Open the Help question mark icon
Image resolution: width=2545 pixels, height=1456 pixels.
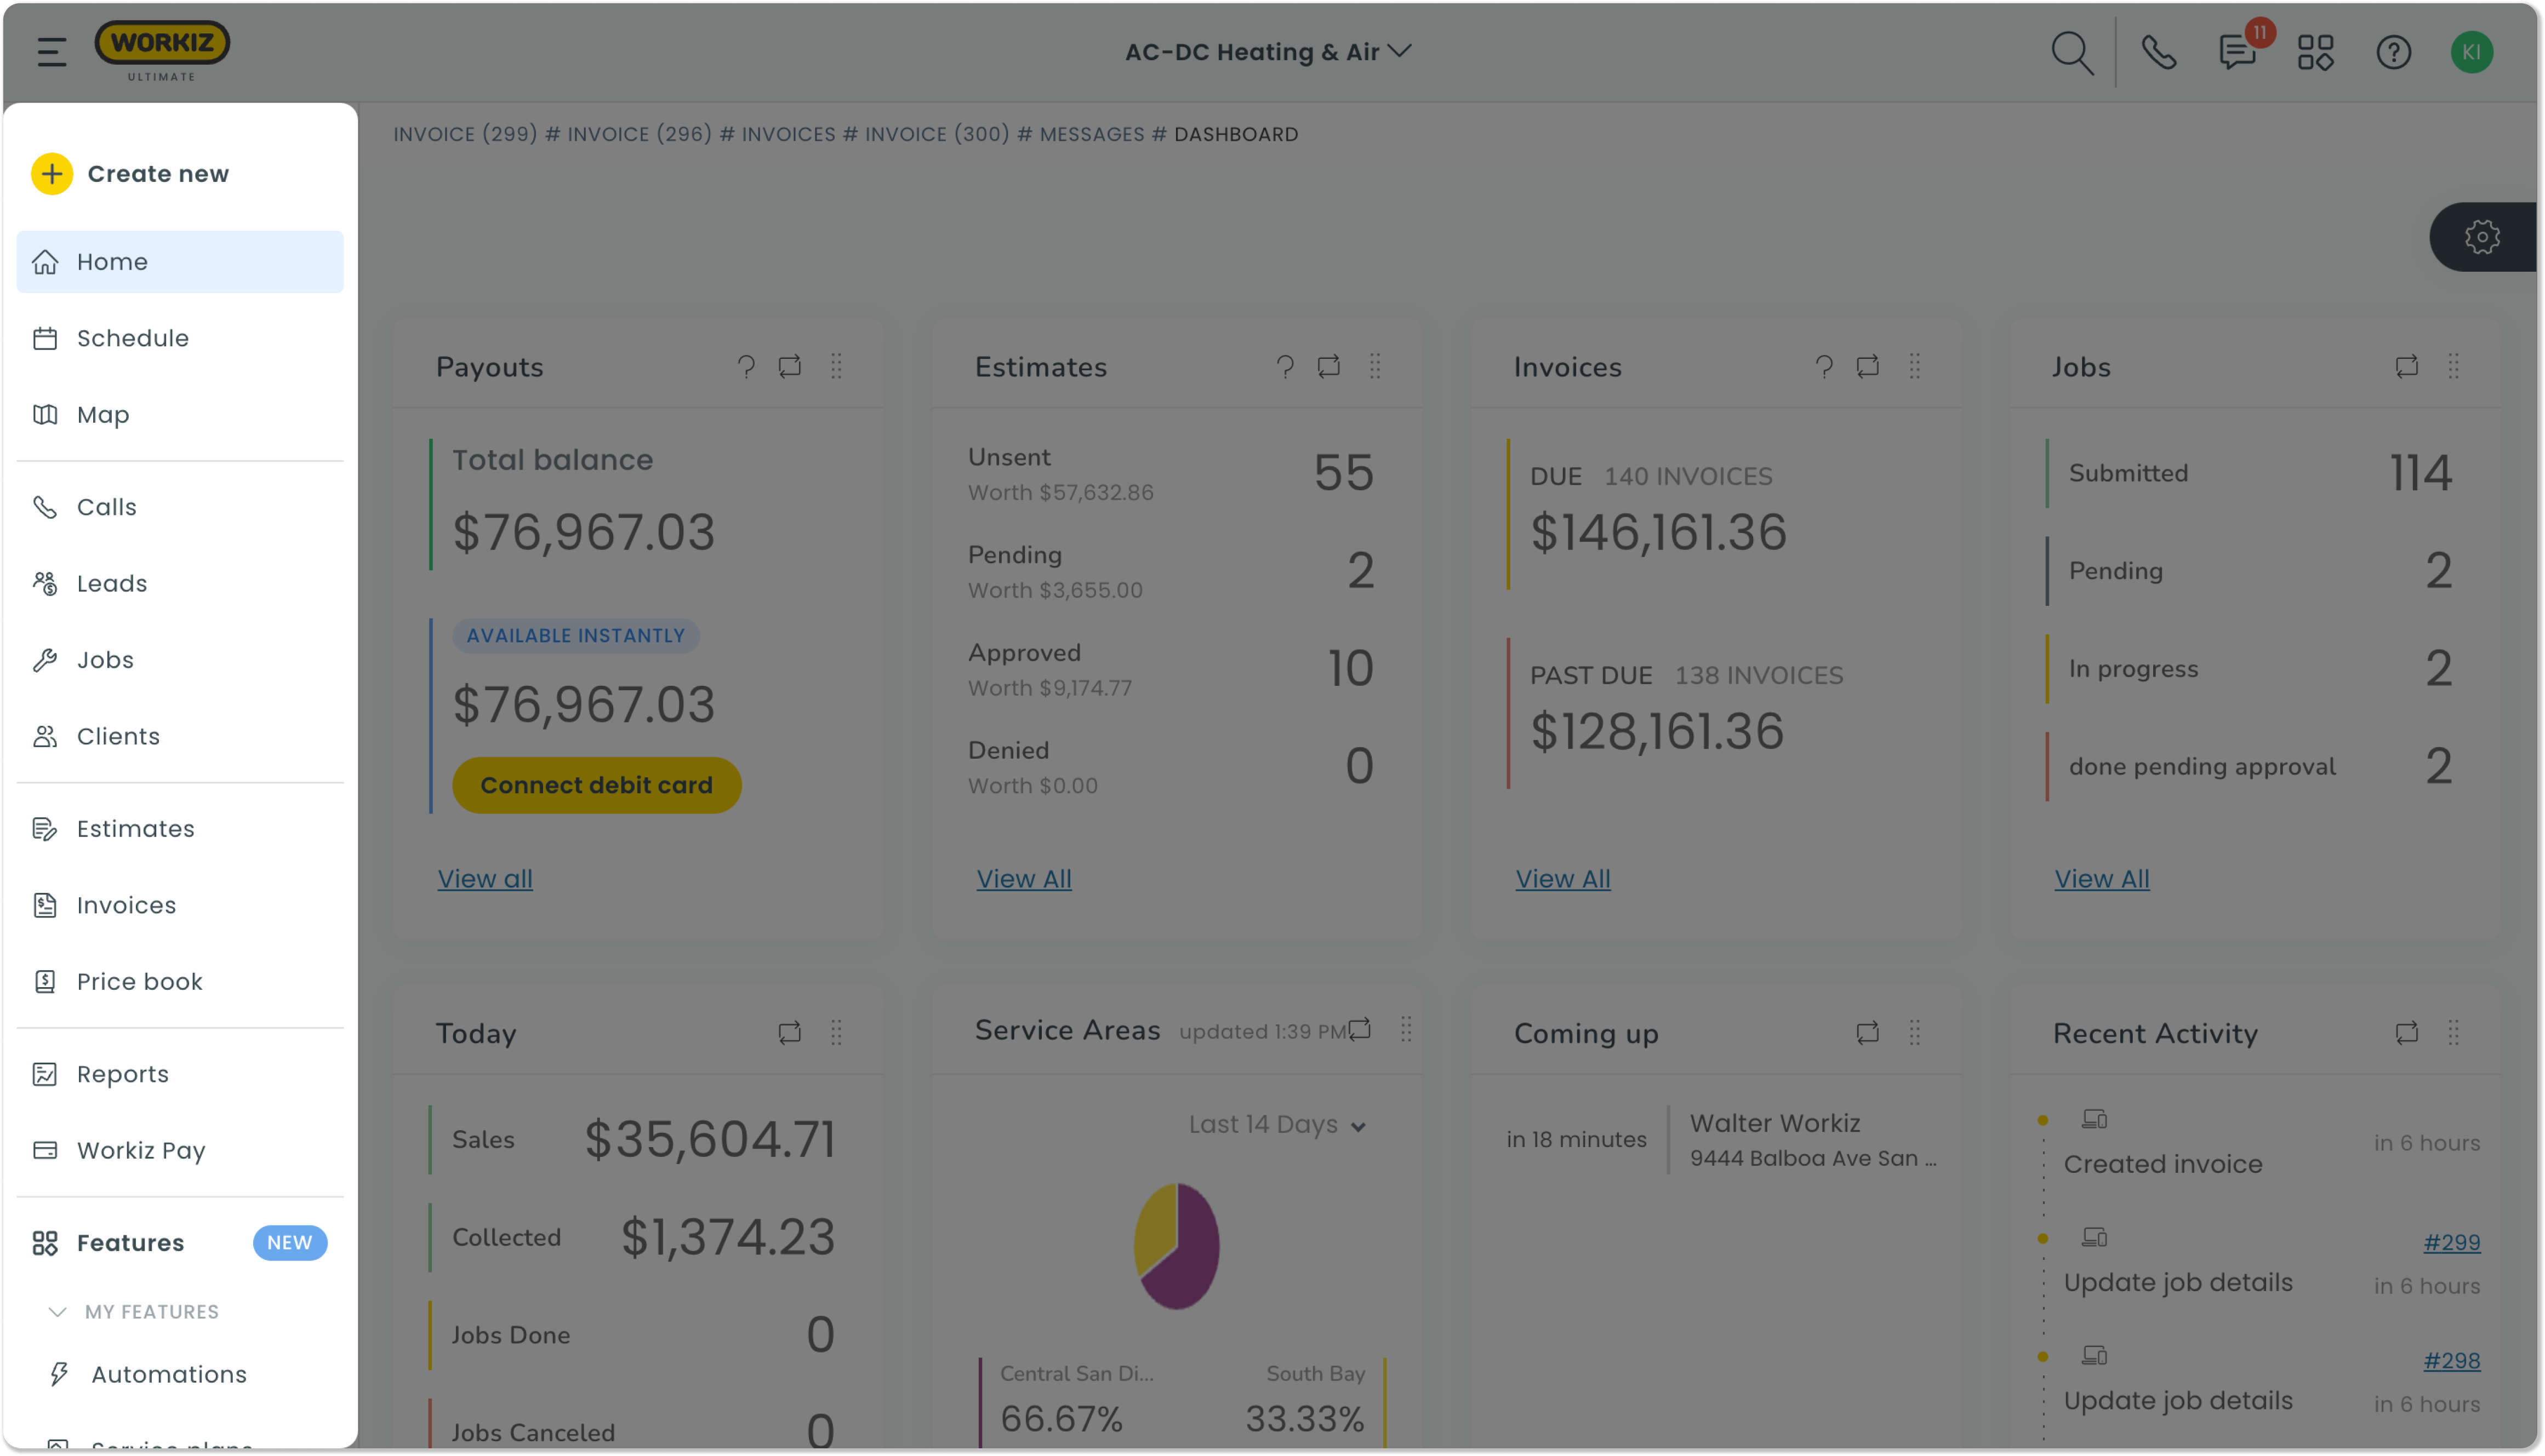click(x=2394, y=52)
